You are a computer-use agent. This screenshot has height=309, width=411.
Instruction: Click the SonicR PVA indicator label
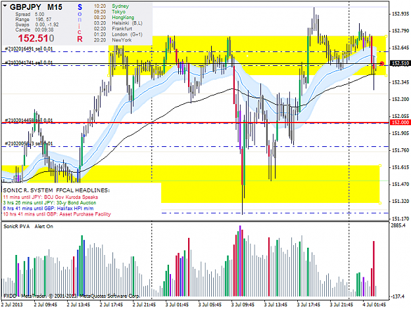(x=16, y=226)
